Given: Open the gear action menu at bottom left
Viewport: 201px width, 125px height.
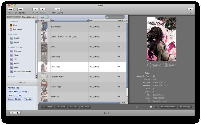Looking at the screenshot, I should [x=18, y=113].
